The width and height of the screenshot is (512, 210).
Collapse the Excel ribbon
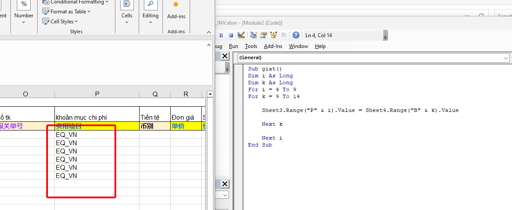point(209,32)
